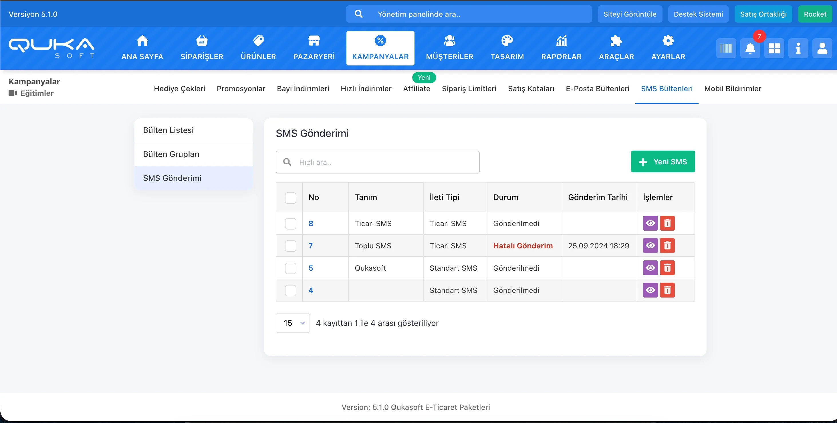Open the Raporlar menu
The height and width of the screenshot is (423, 837).
[561, 48]
